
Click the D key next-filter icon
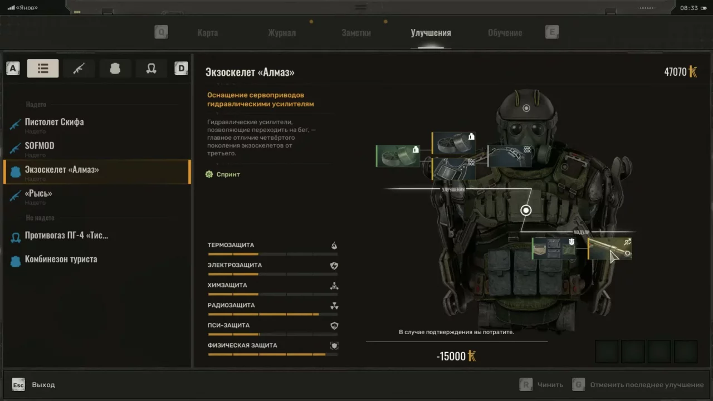[x=181, y=69]
